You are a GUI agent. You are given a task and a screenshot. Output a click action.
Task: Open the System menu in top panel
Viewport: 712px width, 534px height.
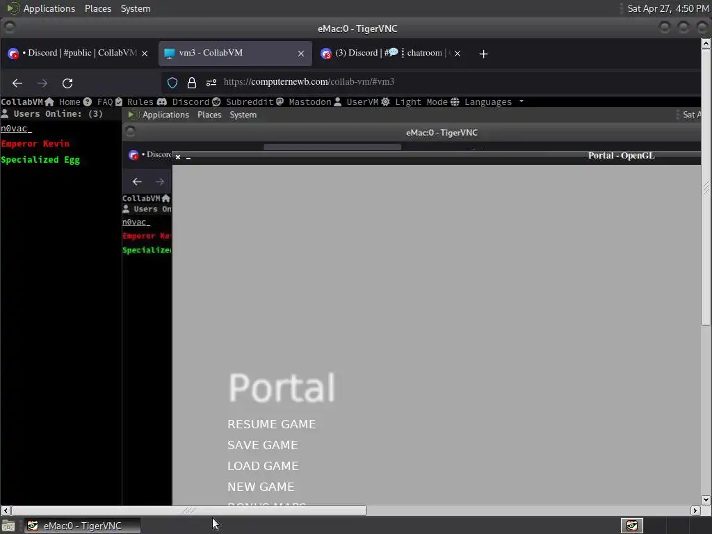136,8
